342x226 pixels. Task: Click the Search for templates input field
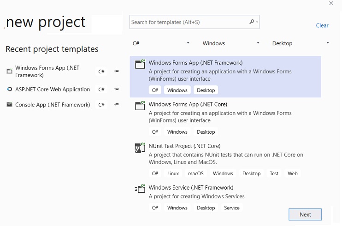(189, 22)
